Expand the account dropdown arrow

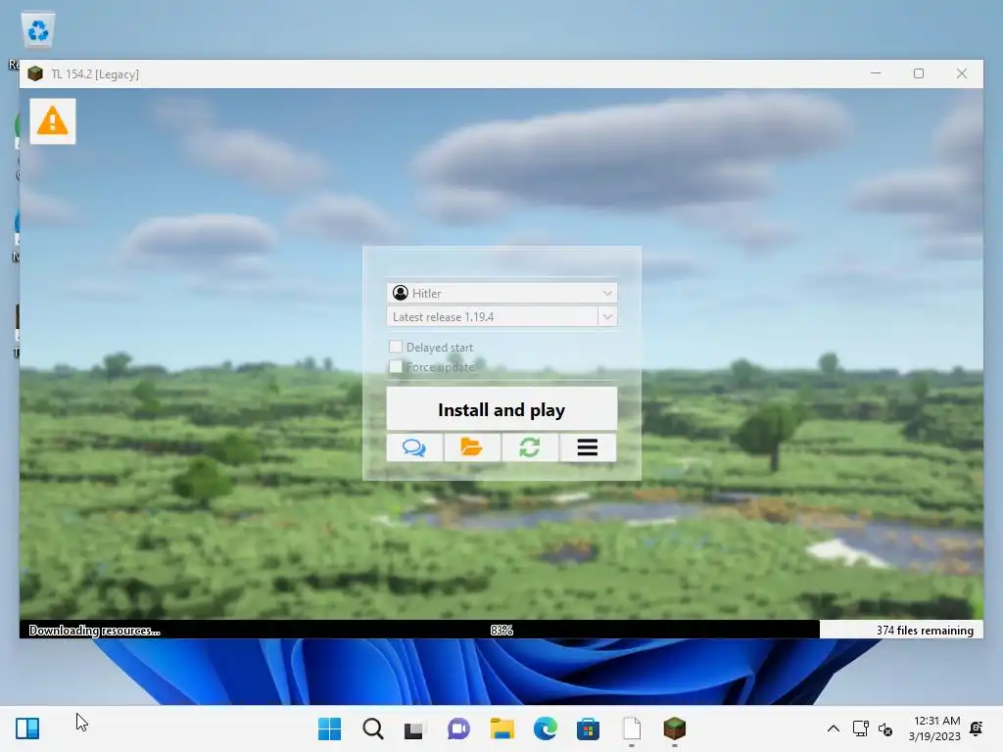click(607, 293)
